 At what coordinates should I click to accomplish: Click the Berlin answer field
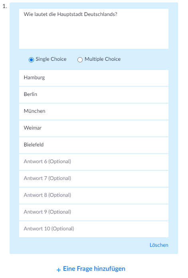point(94,95)
